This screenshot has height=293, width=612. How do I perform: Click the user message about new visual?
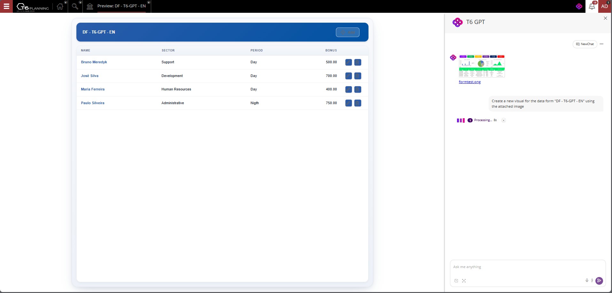546,104
